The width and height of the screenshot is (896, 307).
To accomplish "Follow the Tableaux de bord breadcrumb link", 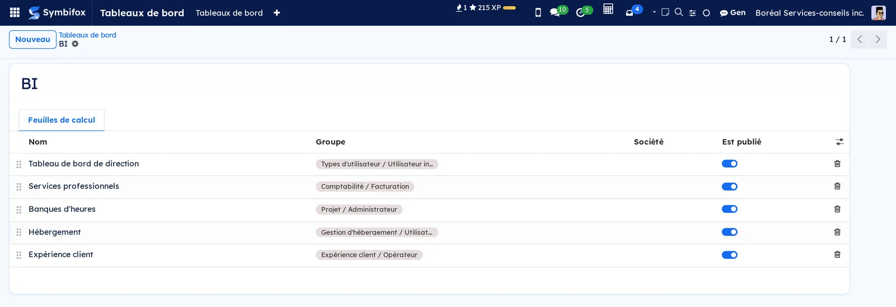I will [87, 35].
